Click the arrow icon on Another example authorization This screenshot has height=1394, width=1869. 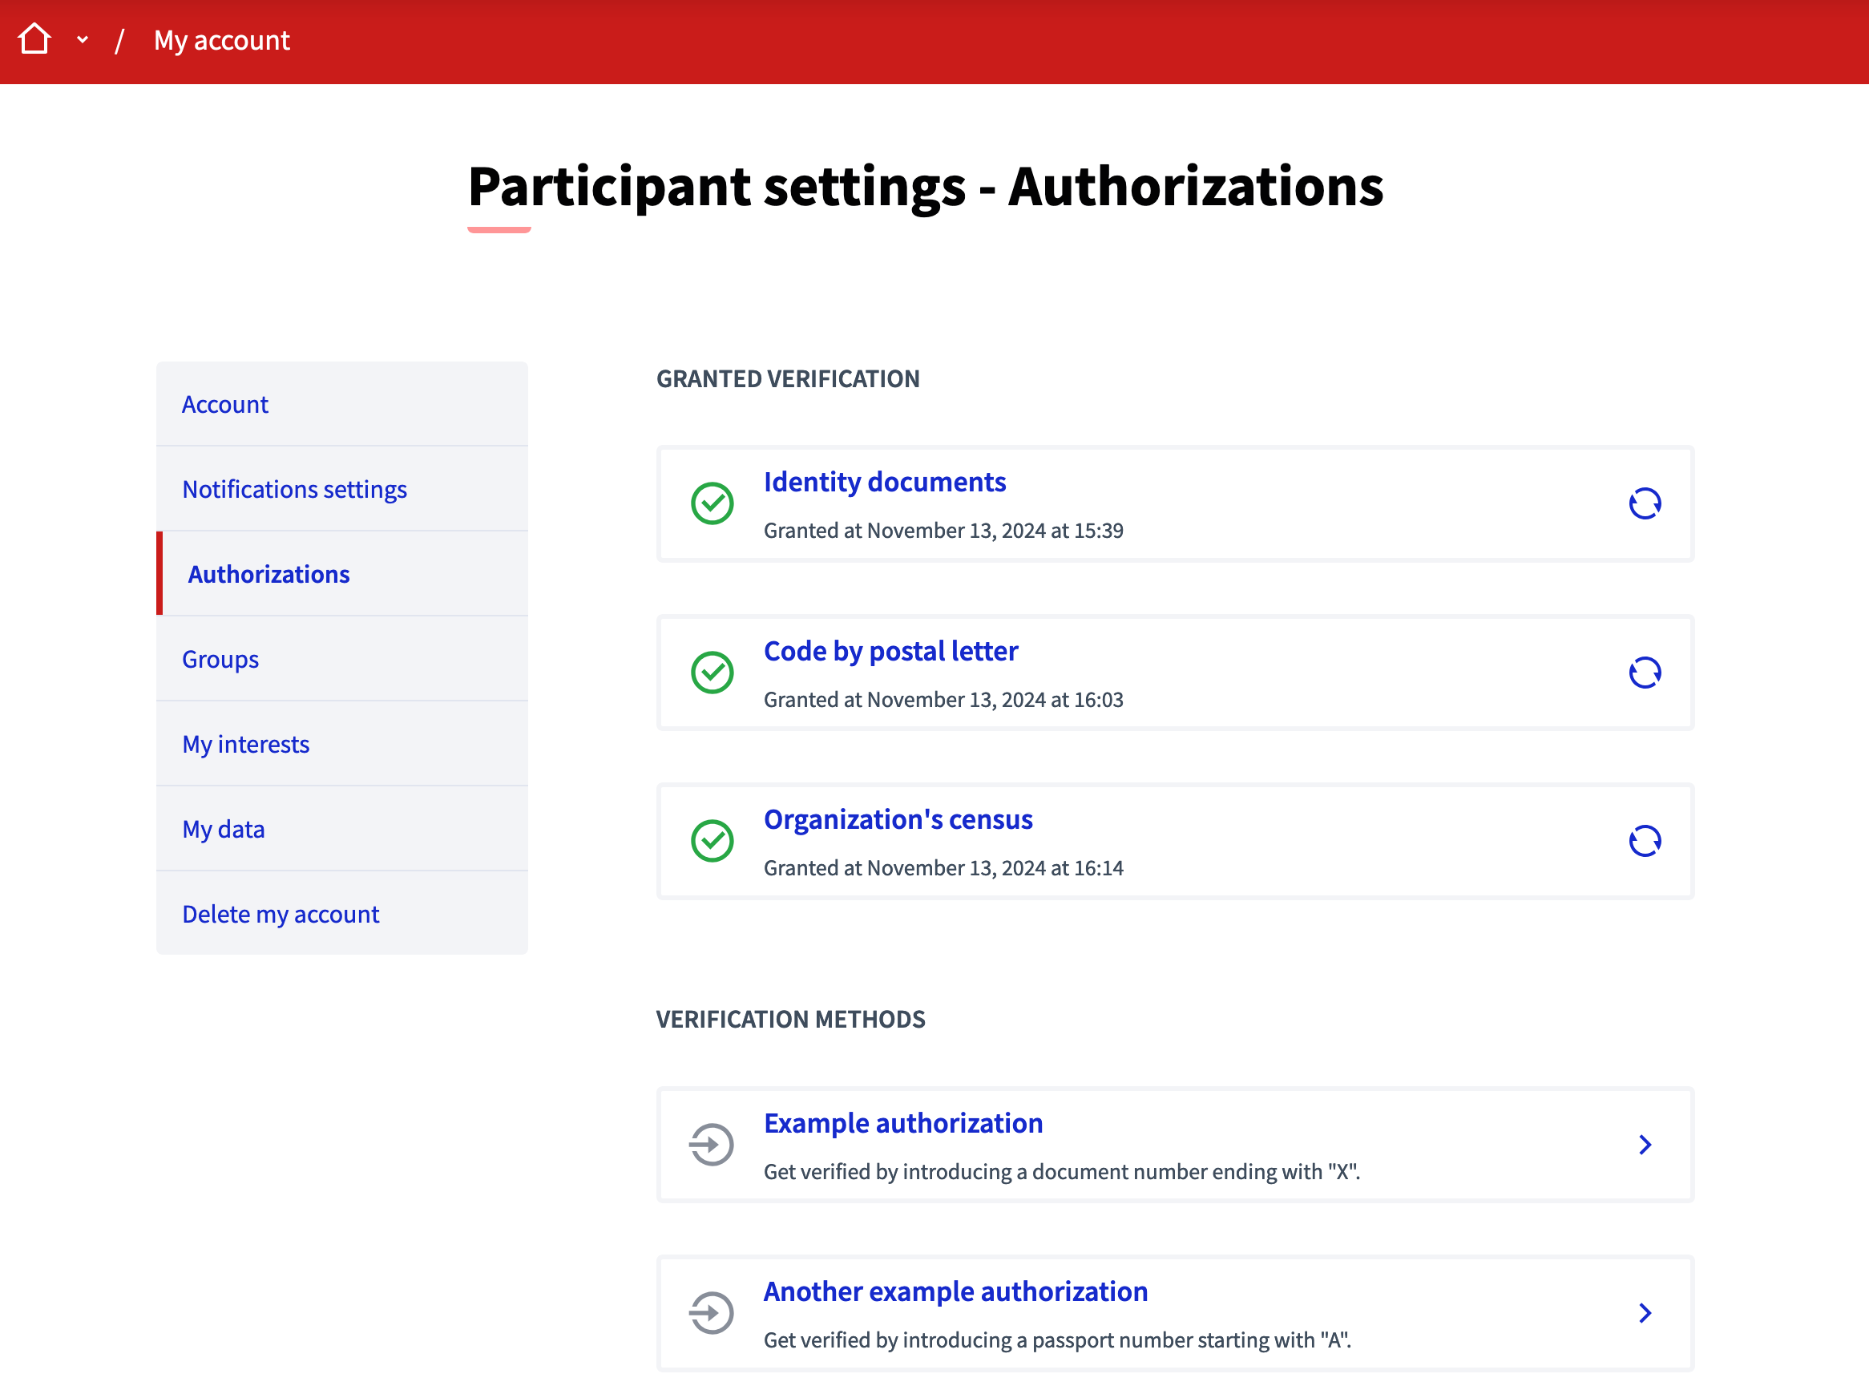(x=712, y=1313)
